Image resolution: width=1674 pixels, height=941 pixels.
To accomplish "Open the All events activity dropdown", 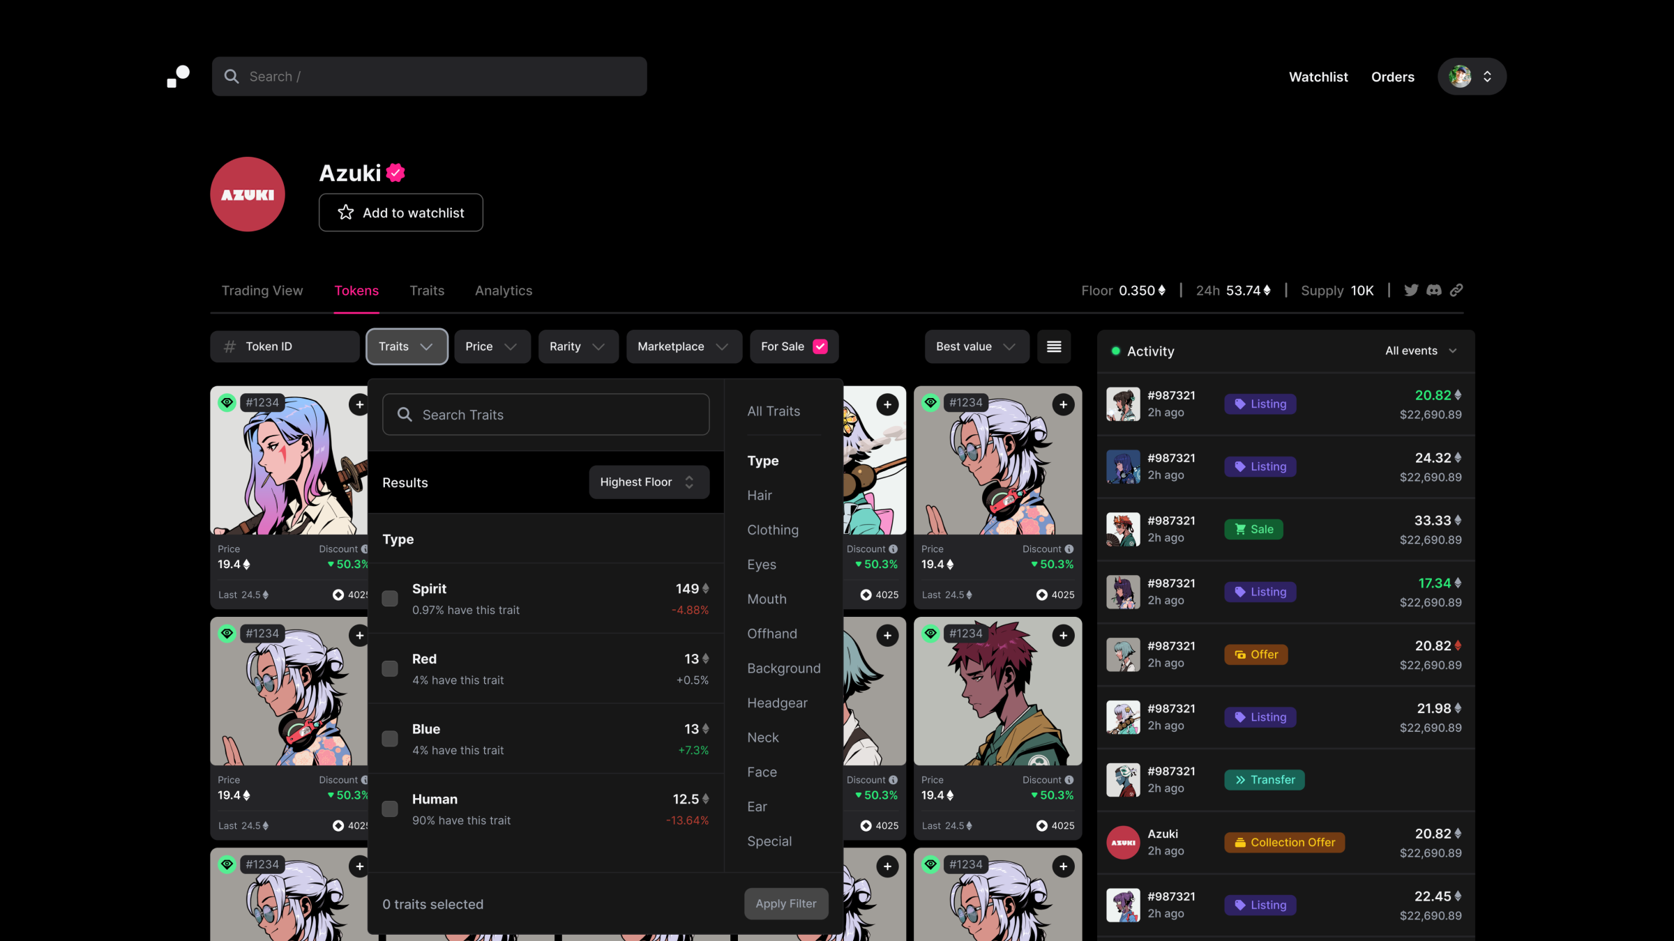I will click(1421, 351).
